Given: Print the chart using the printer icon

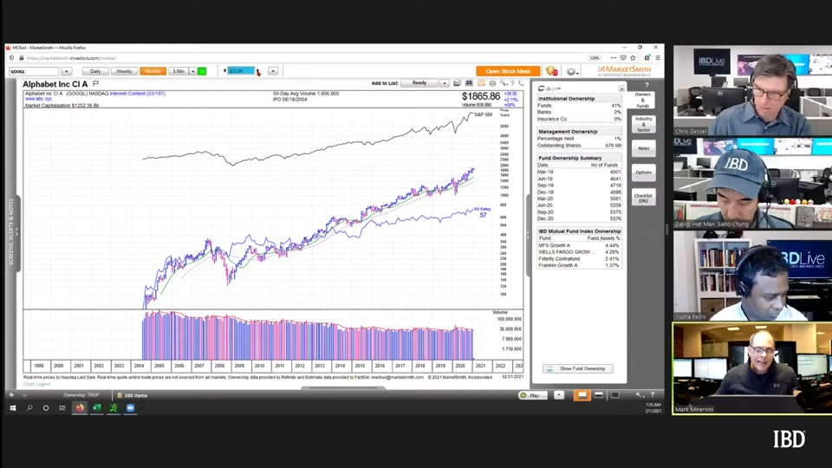Looking at the screenshot, I should (x=492, y=83).
